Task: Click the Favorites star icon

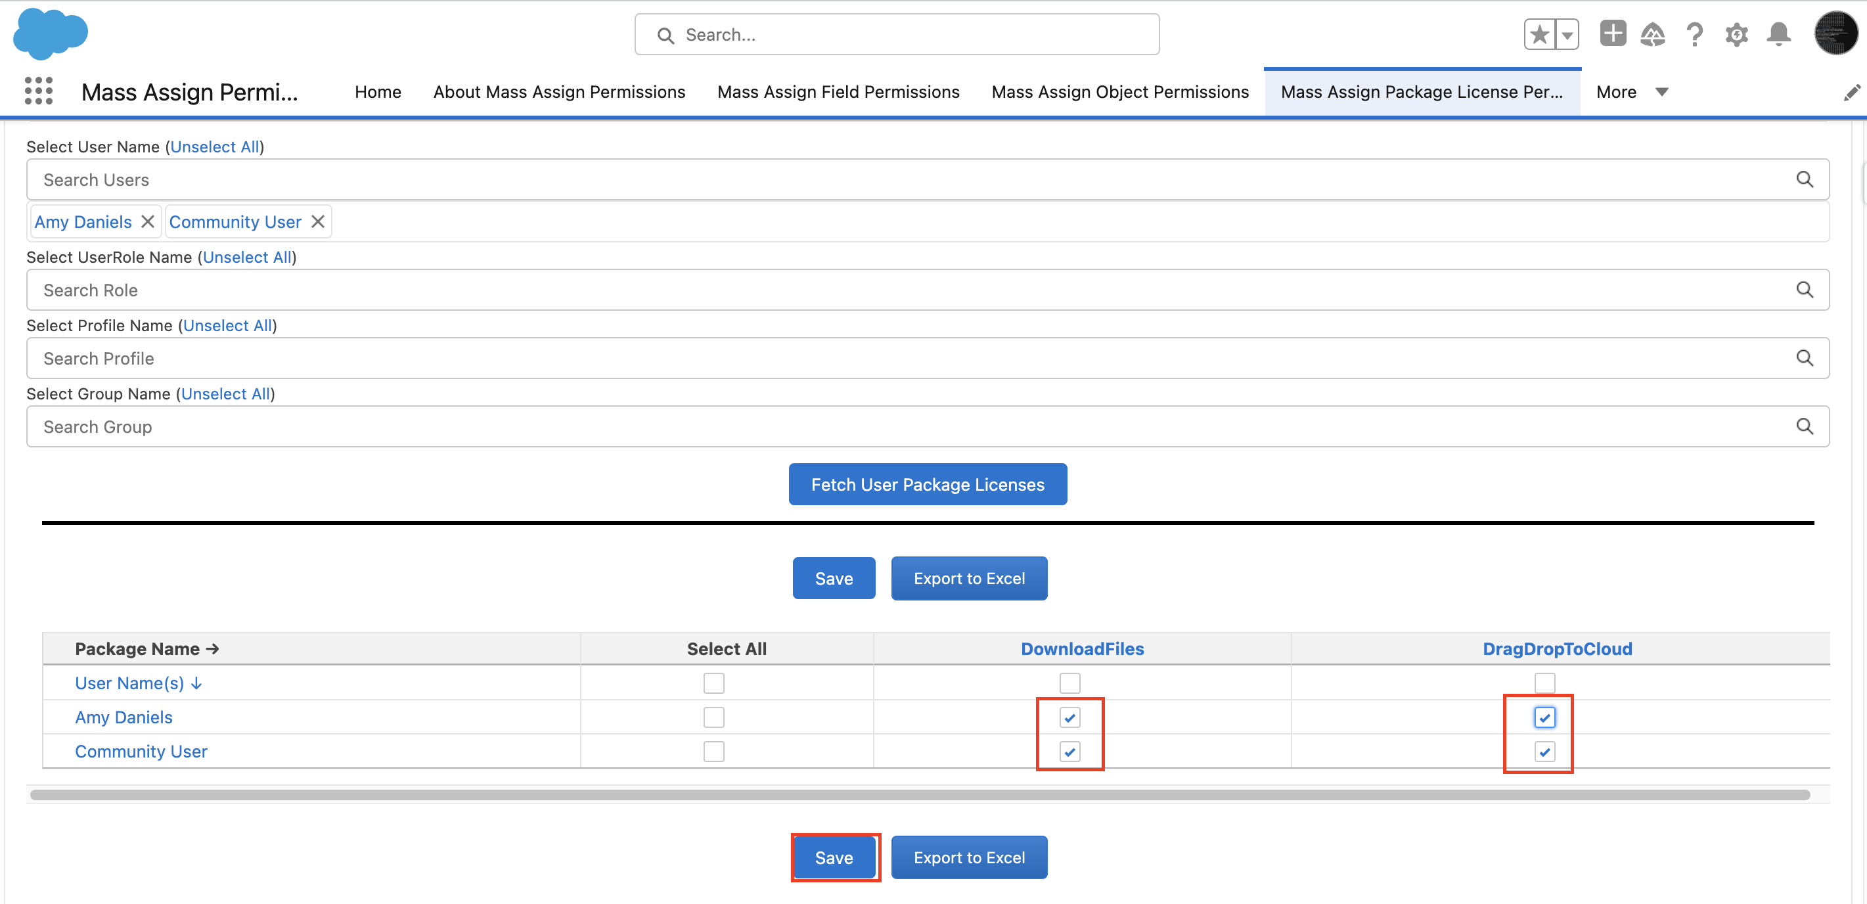Action: (1539, 35)
